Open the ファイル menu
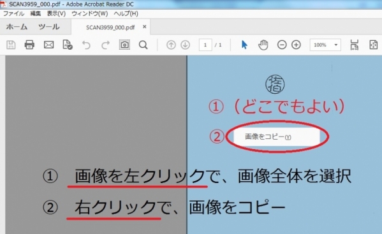 pyautogui.click(x=13, y=13)
